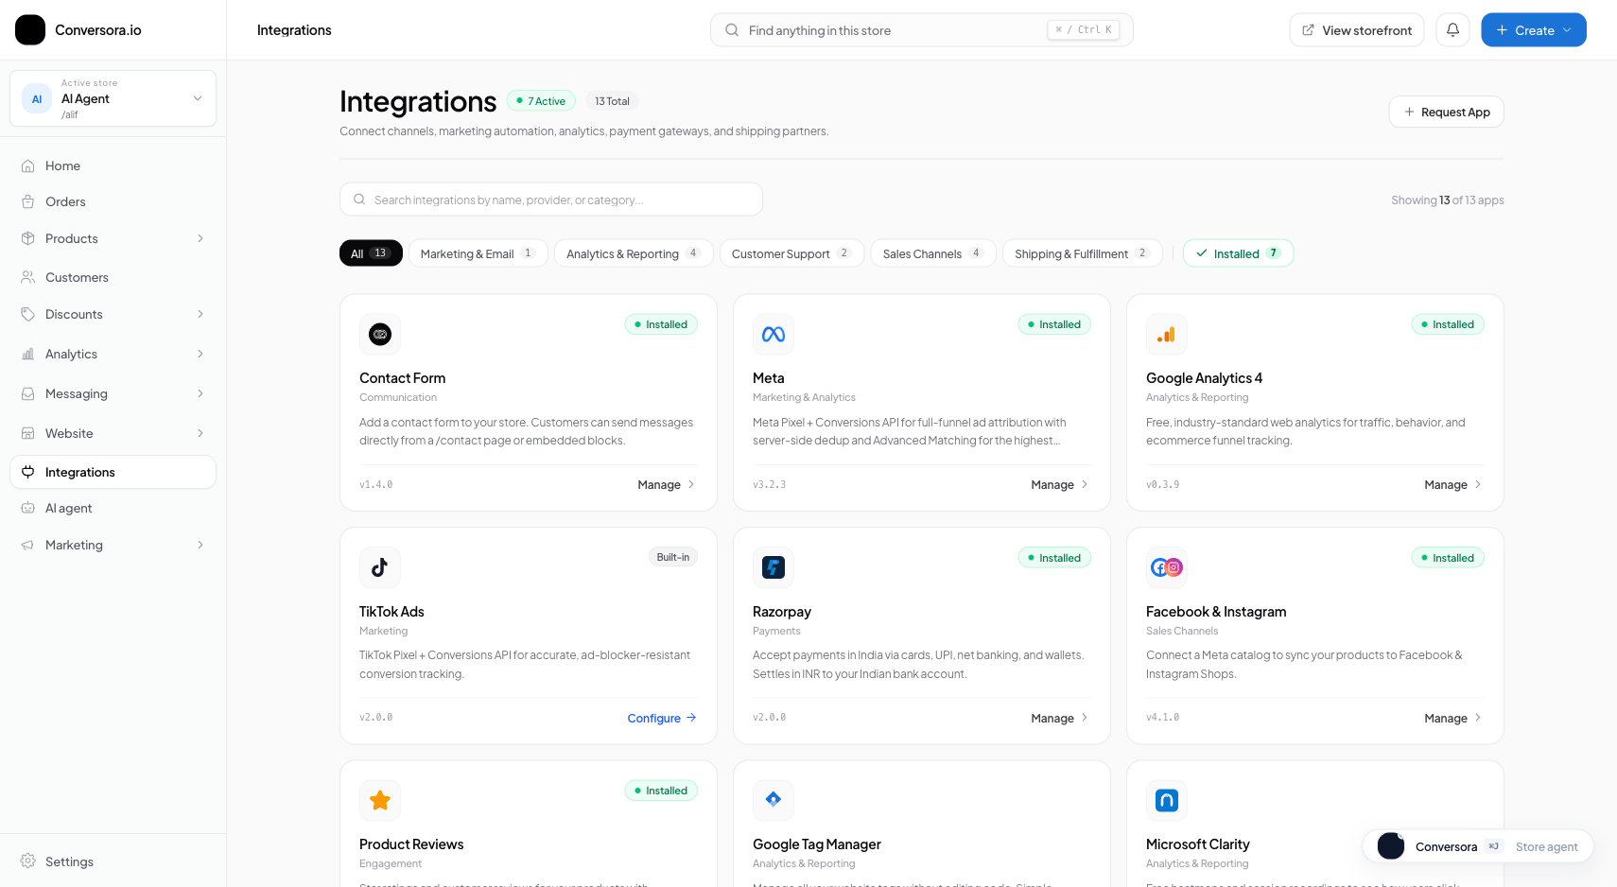Expand the Products submenu chevron
1617x887 pixels.
click(x=200, y=238)
